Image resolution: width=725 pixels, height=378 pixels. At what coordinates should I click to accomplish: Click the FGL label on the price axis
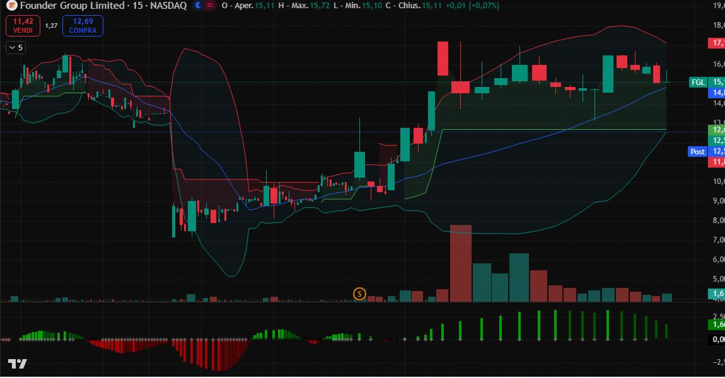(697, 83)
